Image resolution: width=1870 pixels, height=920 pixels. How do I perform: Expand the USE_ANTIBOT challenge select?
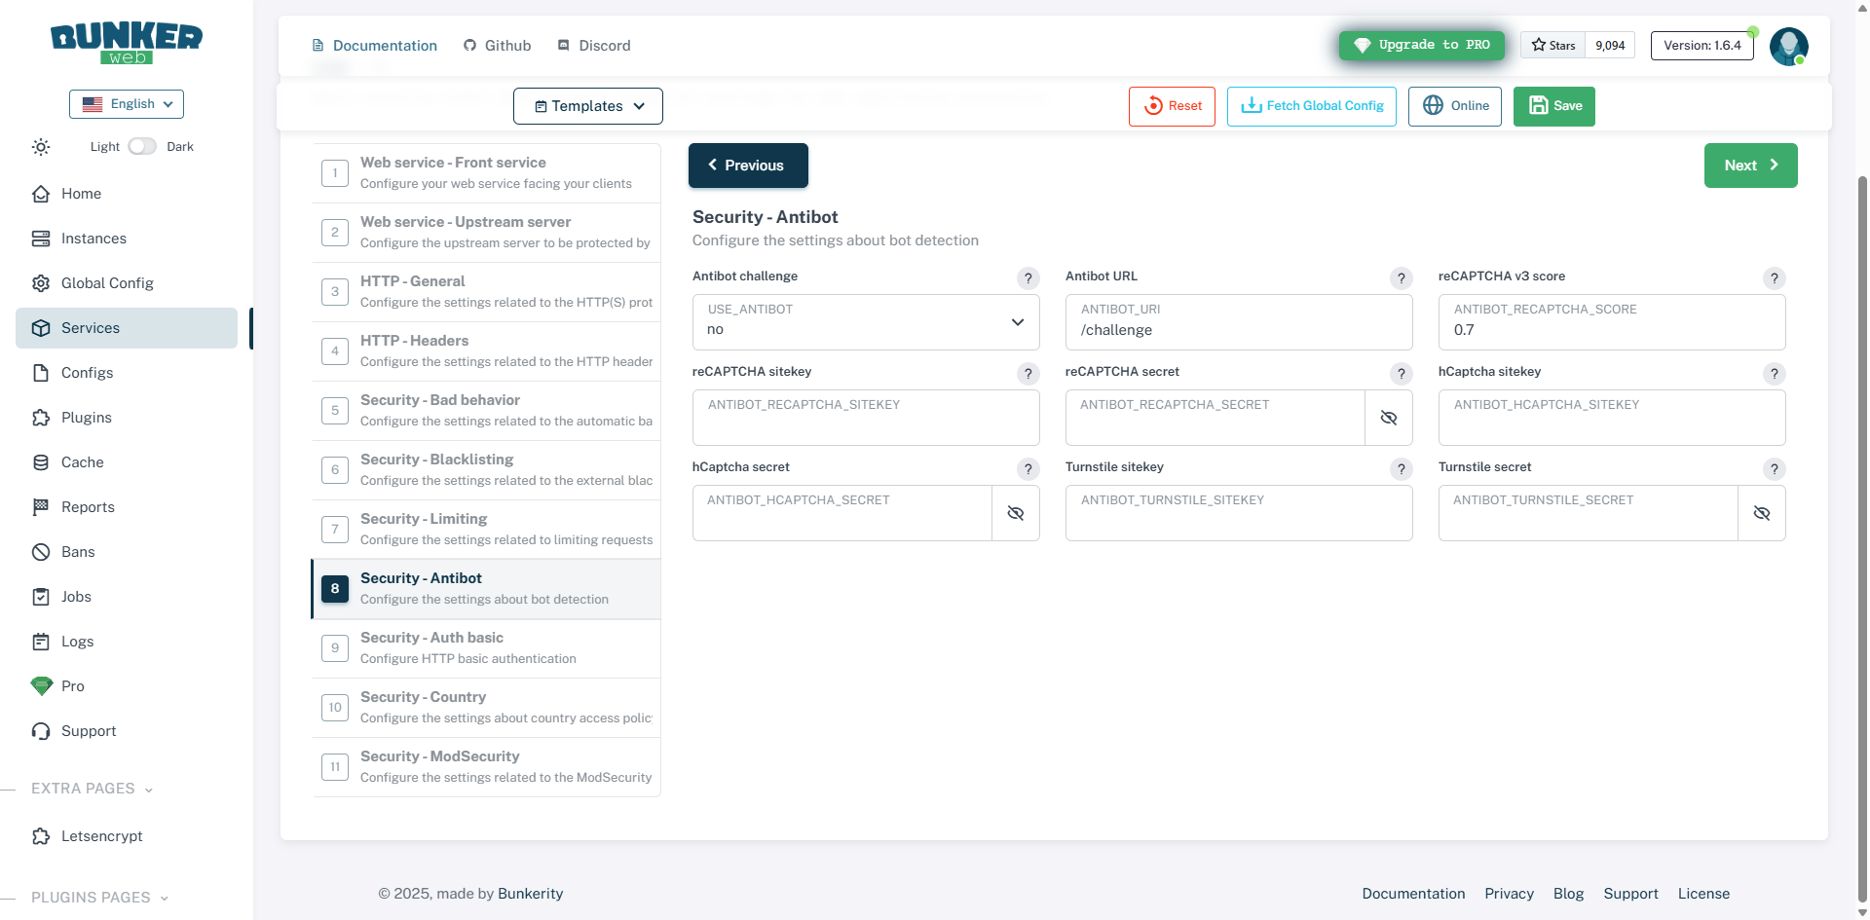click(865, 322)
